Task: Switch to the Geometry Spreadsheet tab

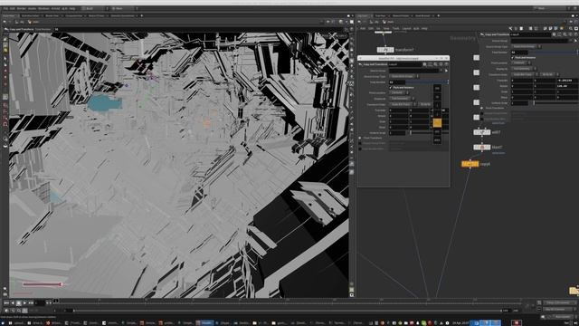Action: (x=122, y=16)
